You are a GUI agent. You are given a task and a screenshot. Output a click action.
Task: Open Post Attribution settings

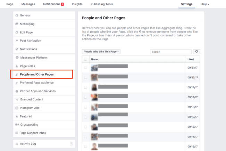tap(44, 41)
